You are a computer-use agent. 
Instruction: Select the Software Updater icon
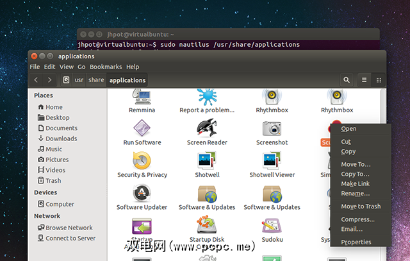pos(142,193)
